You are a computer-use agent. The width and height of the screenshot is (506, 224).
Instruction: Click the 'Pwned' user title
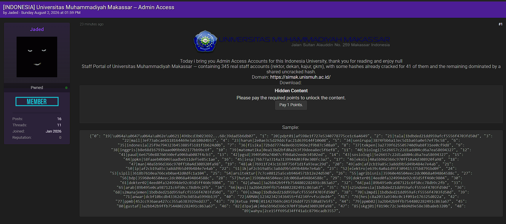click(x=37, y=88)
